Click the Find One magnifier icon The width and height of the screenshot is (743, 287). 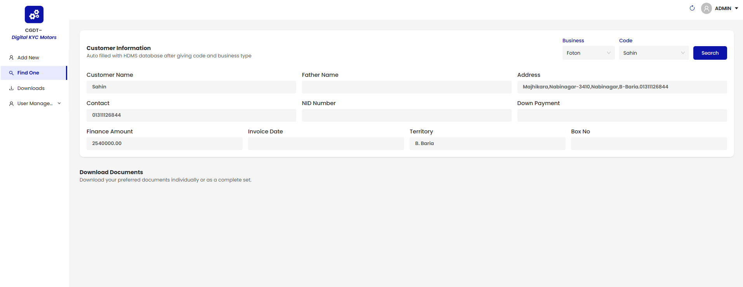(x=11, y=73)
